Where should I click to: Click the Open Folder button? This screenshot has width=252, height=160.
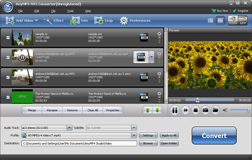pyautogui.click(x=169, y=143)
